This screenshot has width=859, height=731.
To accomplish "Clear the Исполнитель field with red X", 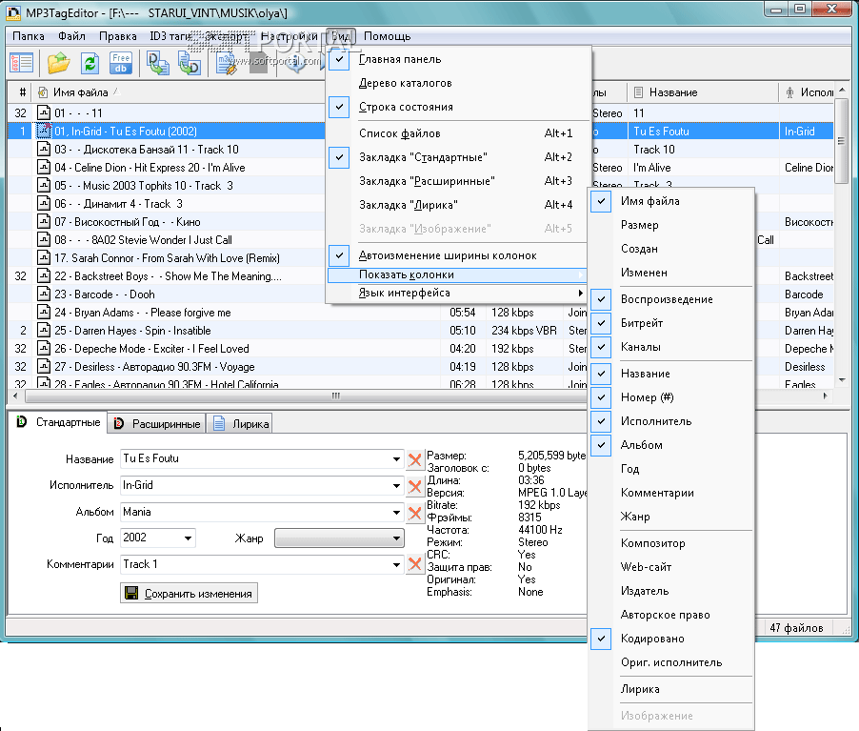I will (414, 486).
